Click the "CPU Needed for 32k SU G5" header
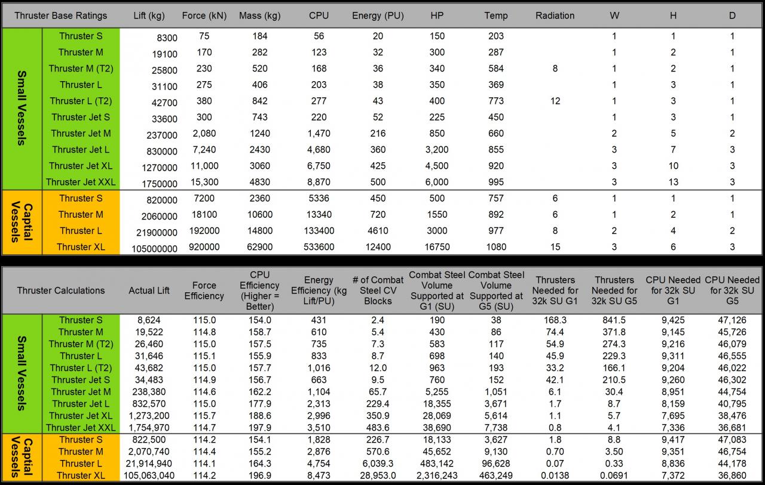The width and height of the screenshot is (765, 485). (732, 291)
